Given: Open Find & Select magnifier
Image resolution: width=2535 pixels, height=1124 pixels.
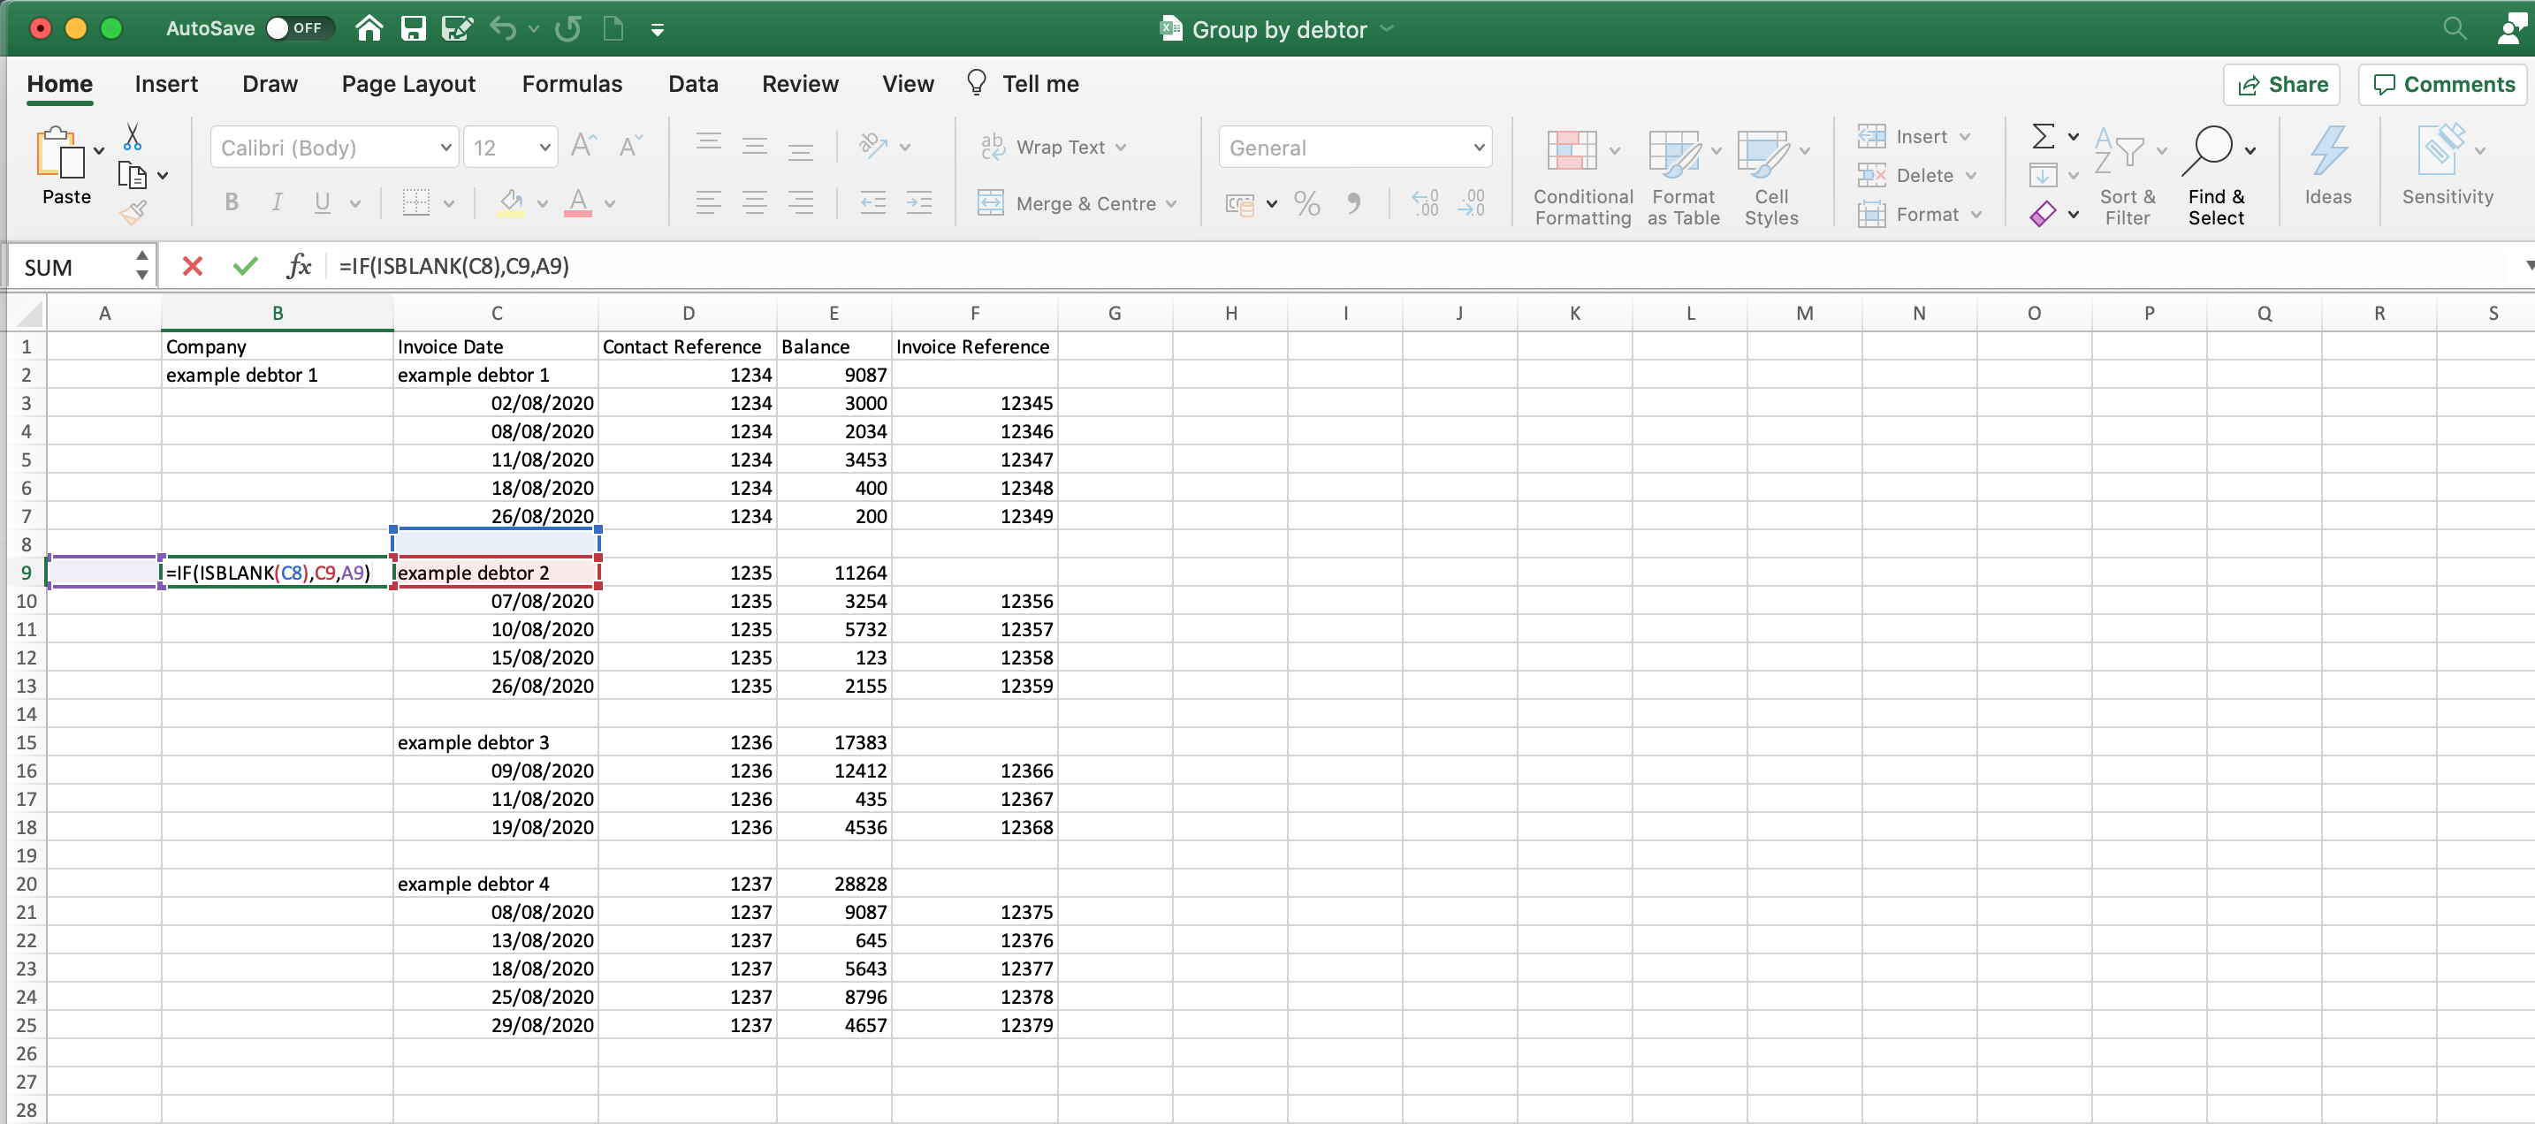Looking at the screenshot, I should (x=2216, y=177).
